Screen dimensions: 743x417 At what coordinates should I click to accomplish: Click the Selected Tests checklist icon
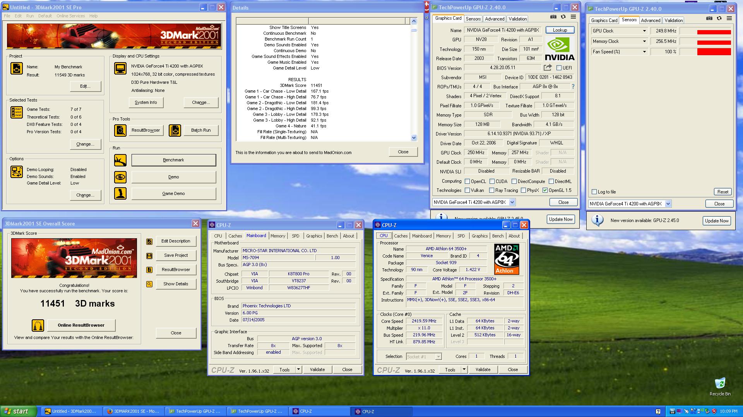[17, 112]
